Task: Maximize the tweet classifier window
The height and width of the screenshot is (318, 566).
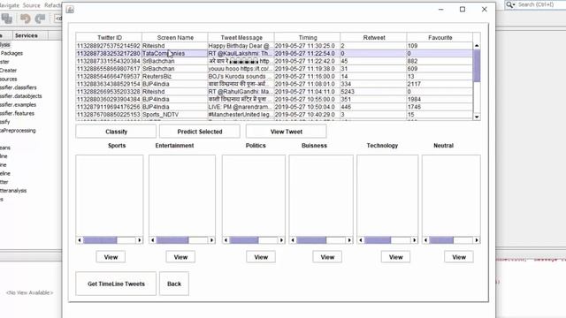Action: point(463,10)
